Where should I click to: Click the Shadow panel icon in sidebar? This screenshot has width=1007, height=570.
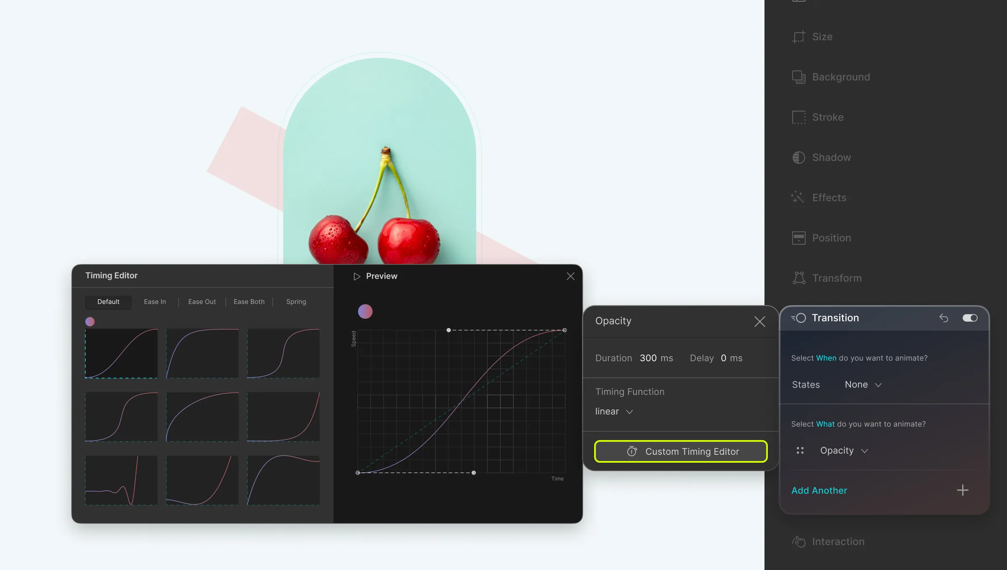798,157
